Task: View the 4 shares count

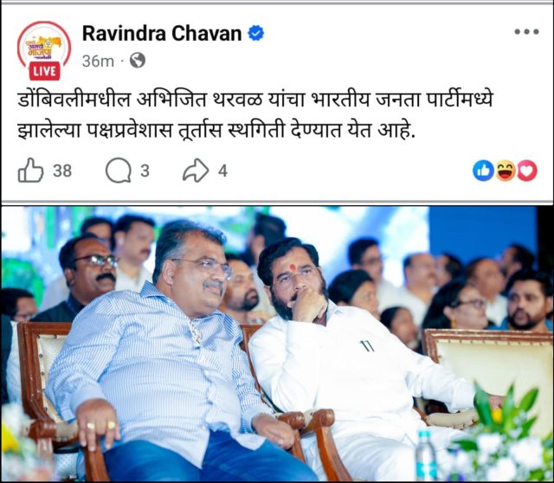Action: 222,171
